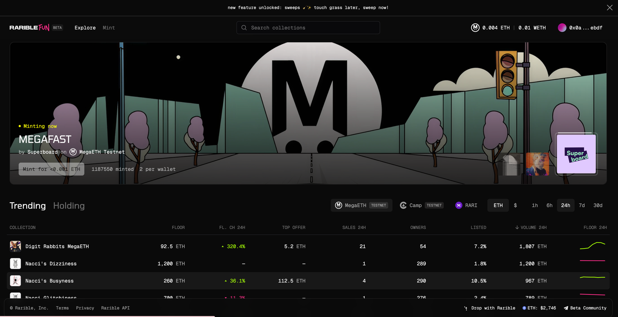Image resolution: width=618 pixels, height=317 pixels.
Task: Sort by the Sales 24H column header
Action: point(354,227)
